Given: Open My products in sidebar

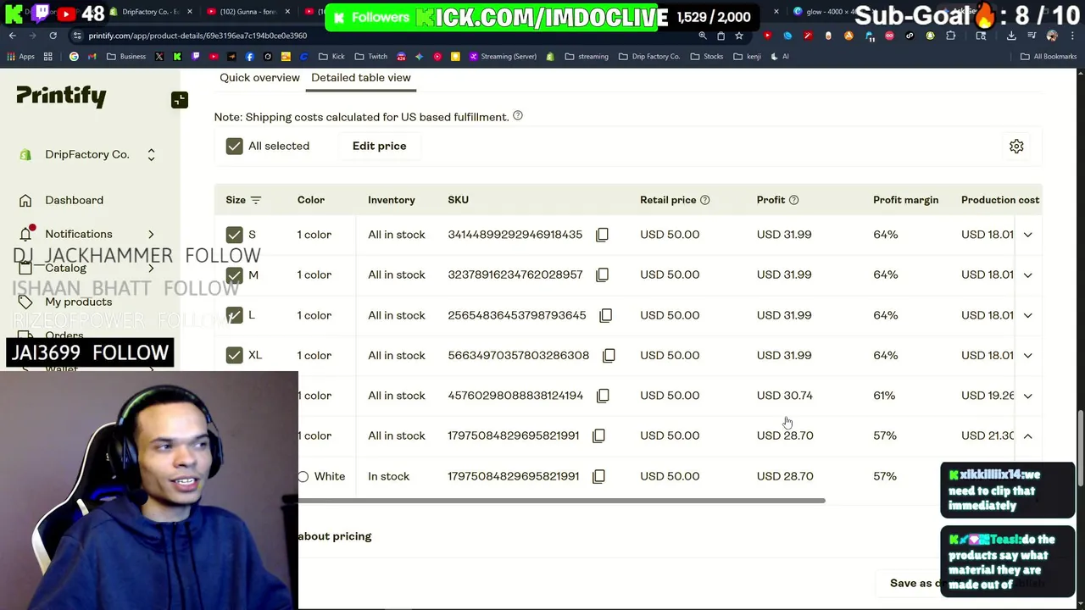Looking at the screenshot, I should [78, 302].
